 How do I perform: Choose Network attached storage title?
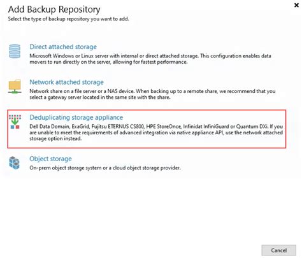point(66,82)
